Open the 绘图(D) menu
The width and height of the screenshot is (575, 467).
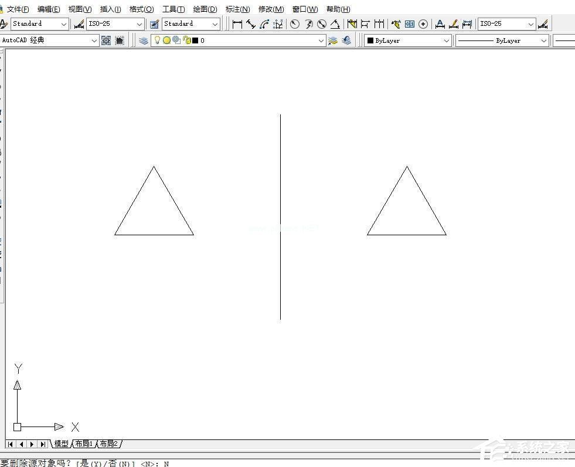pyautogui.click(x=205, y=9)
